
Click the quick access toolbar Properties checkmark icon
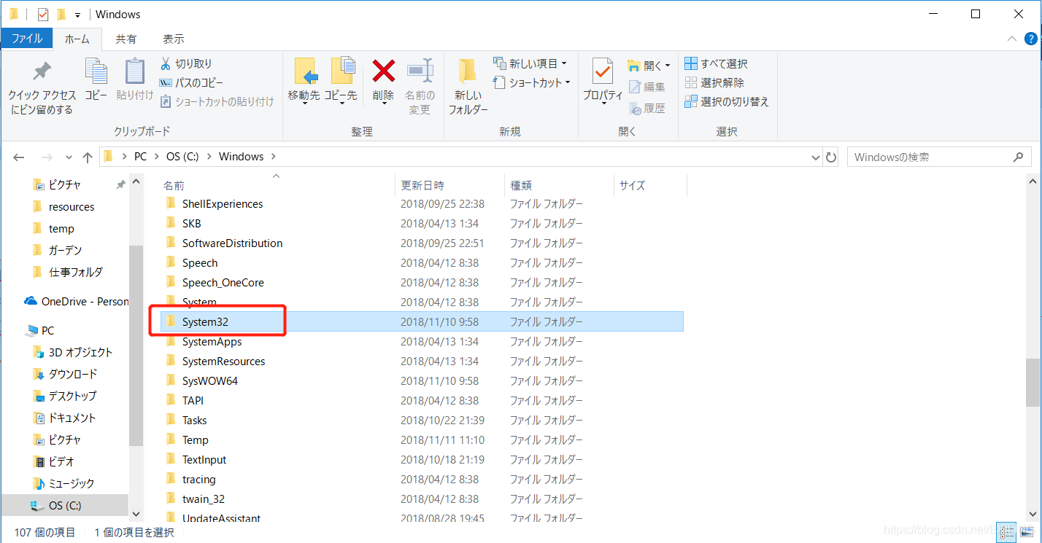tap(43, 14)
